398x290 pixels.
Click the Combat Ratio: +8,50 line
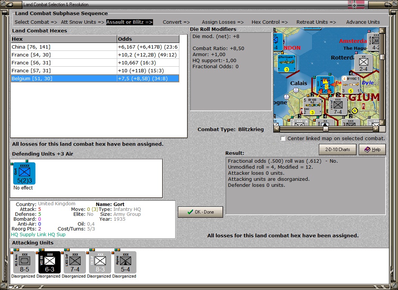[x=218, y=49]
